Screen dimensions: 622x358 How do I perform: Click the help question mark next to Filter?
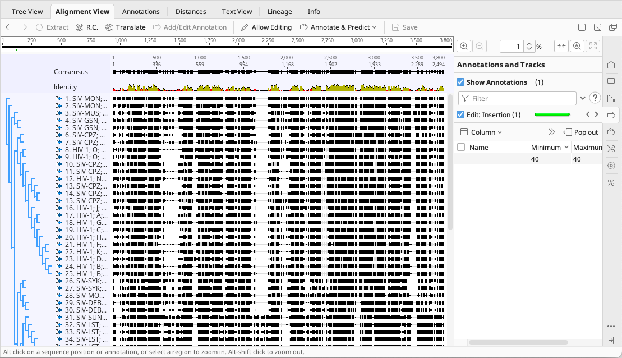[x=595, y=98]
